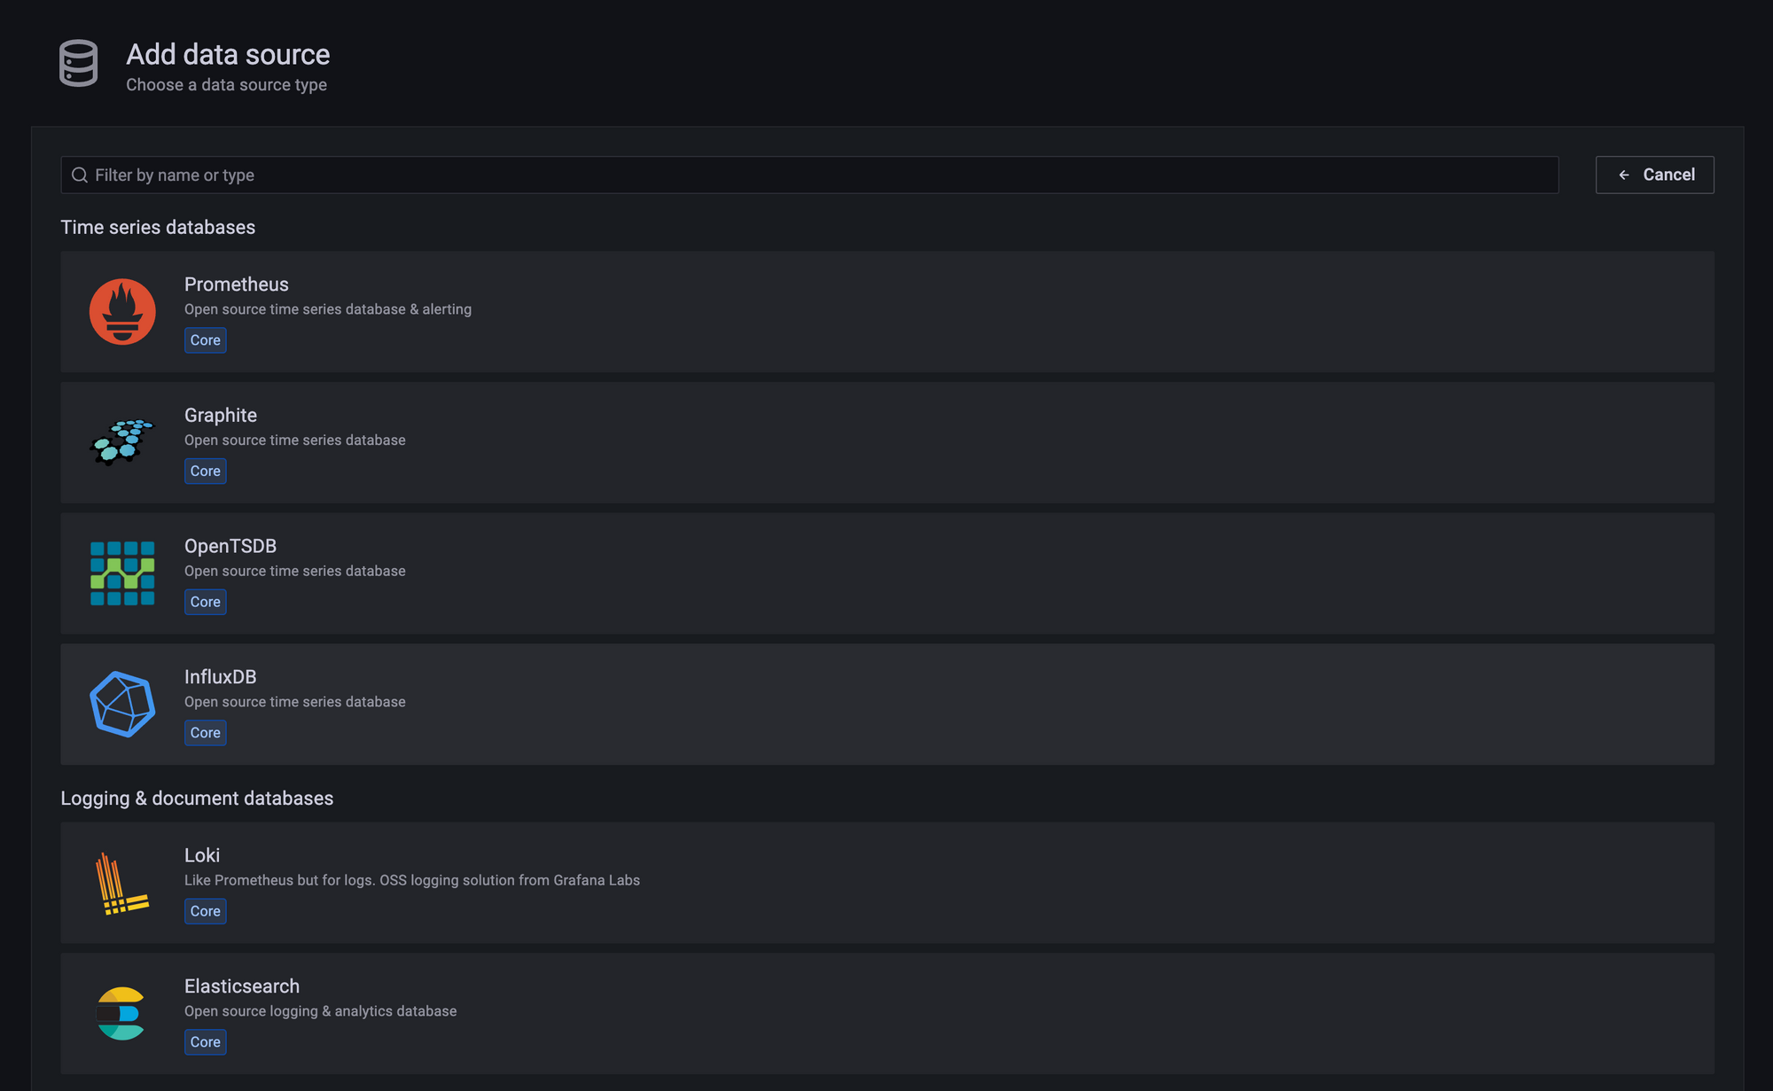Choose the InfluxDB data source title

pos(221,677)
